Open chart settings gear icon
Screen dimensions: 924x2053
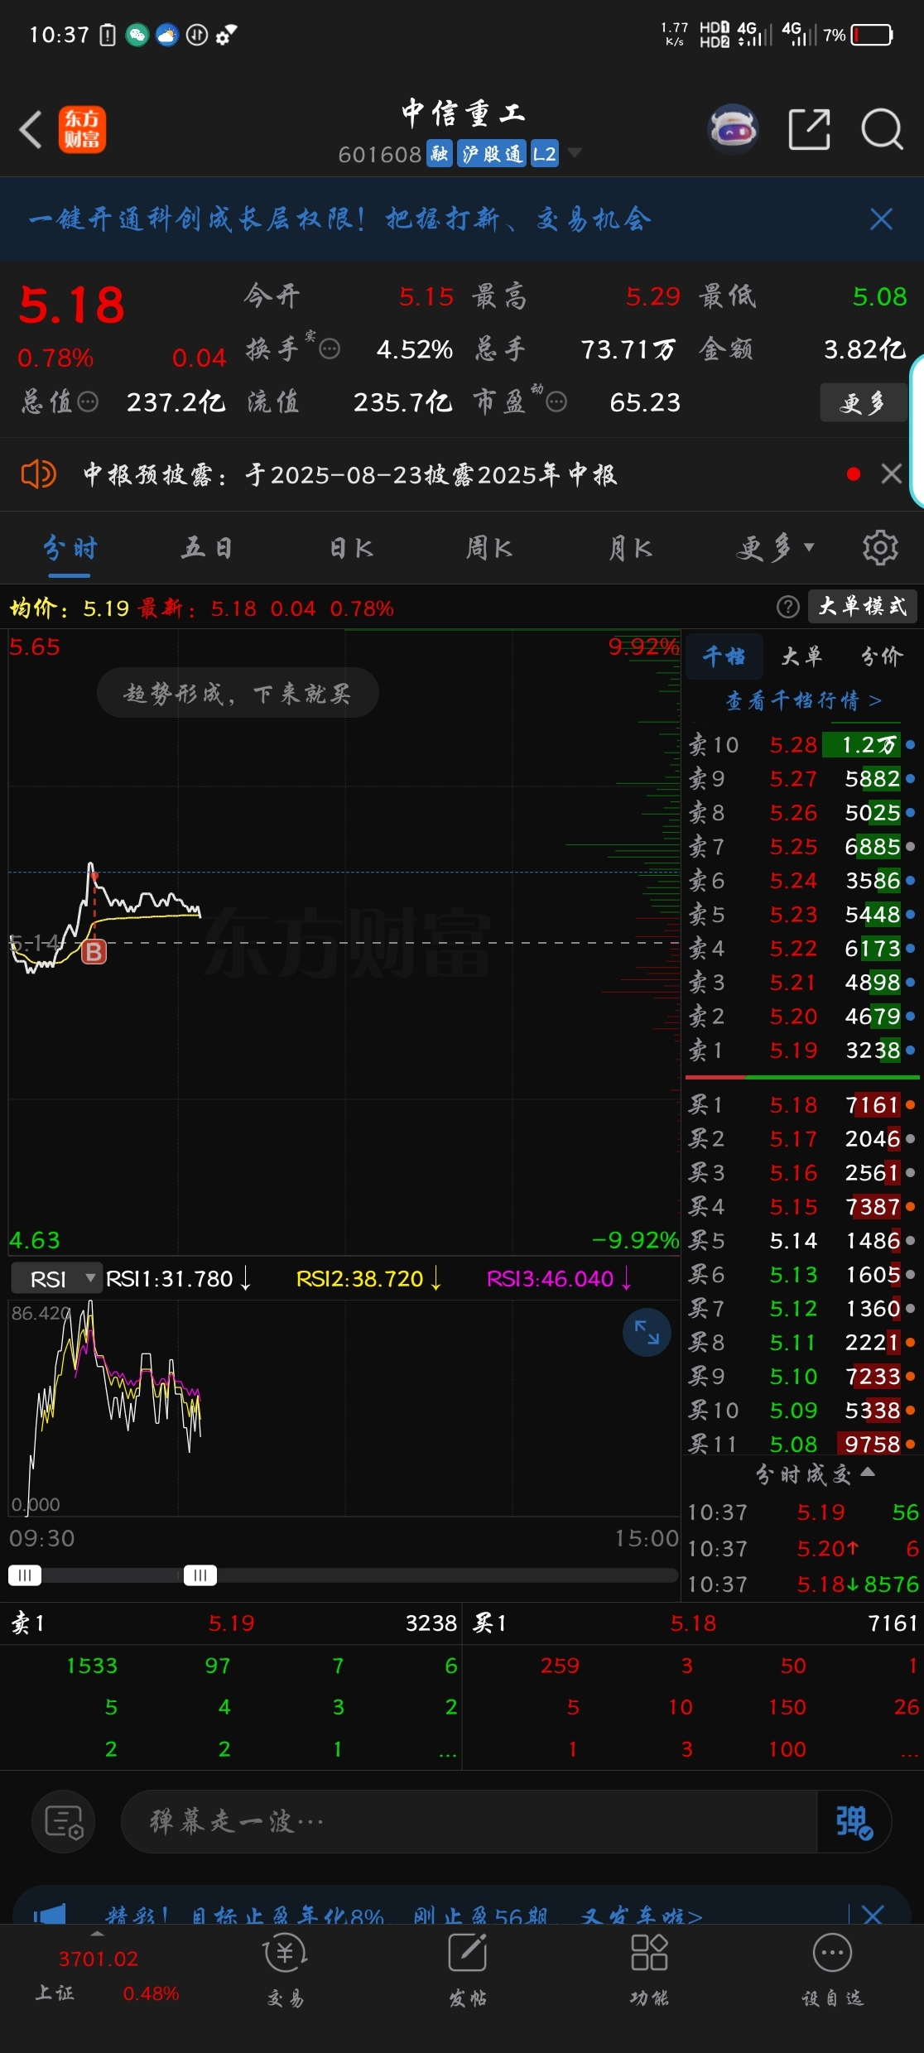[x=880, y=547]
